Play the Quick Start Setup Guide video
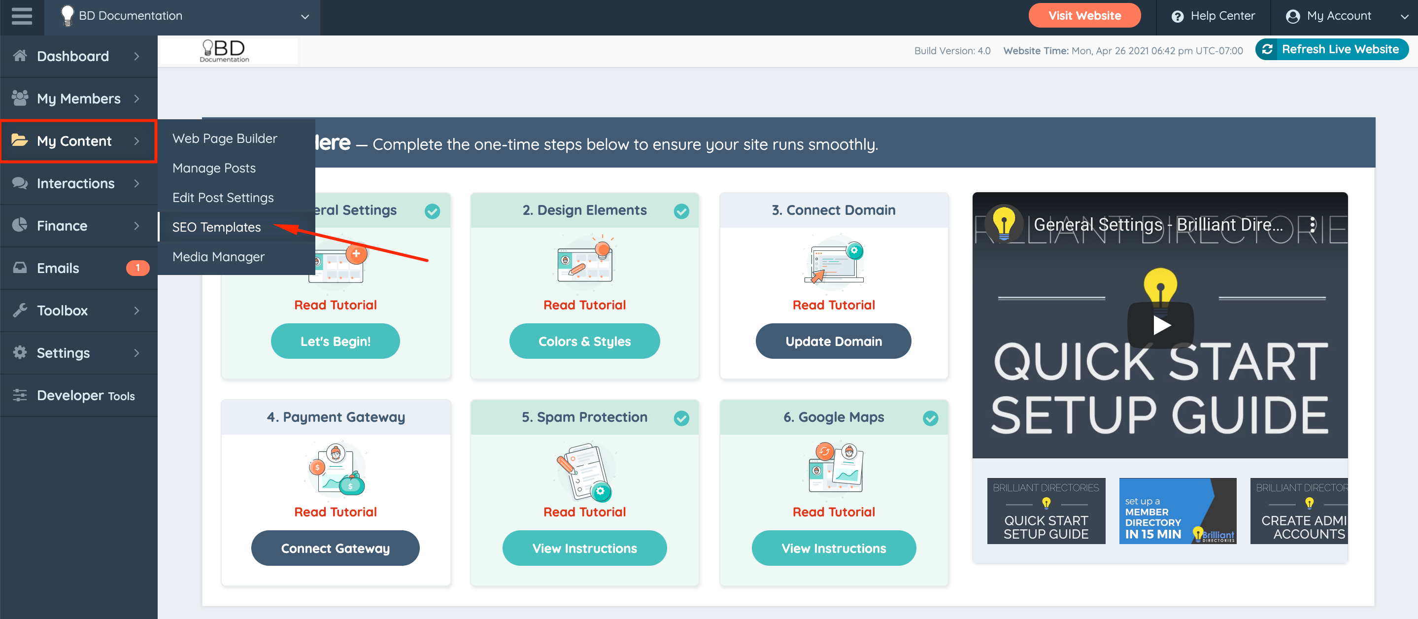This screenshot has width=1418, height=619. click(1160, 325)
